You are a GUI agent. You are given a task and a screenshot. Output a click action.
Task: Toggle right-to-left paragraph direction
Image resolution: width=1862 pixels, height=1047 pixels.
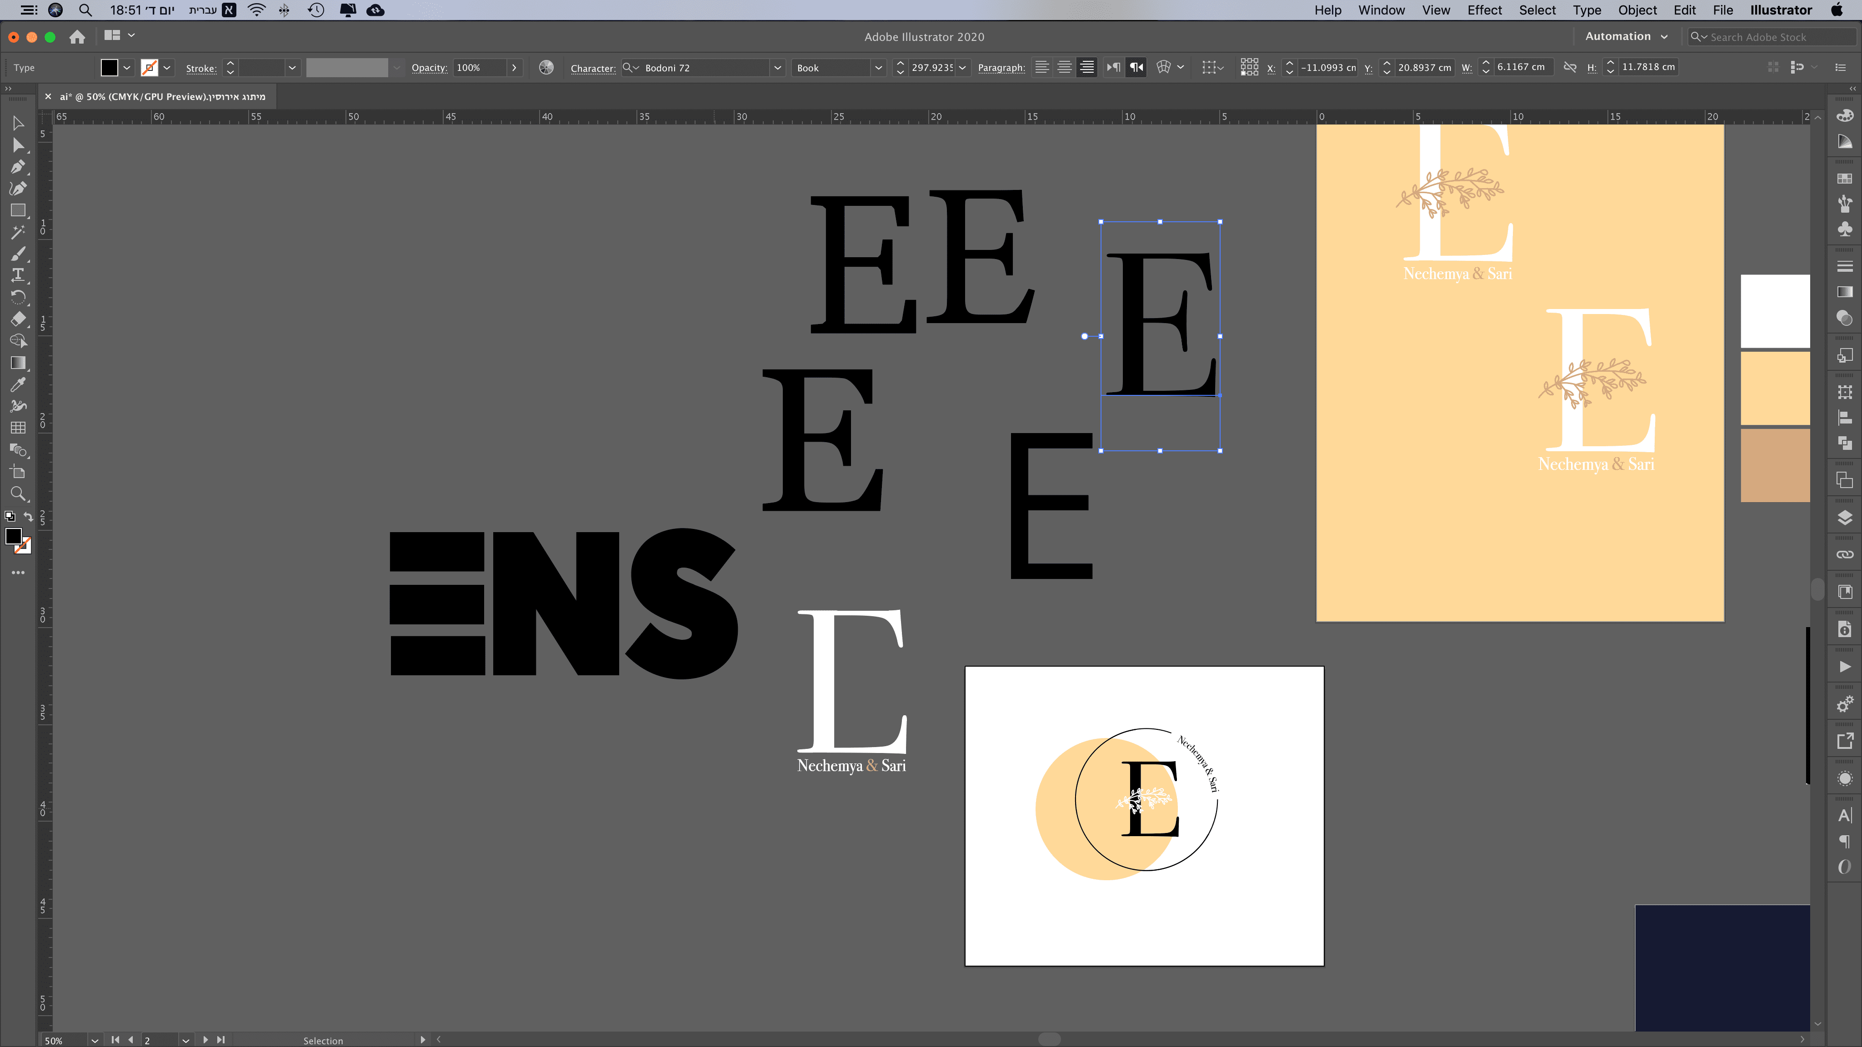click(1136, 67)
